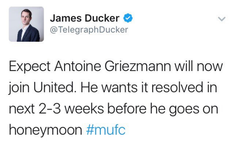Click the word weeks in the tweet
This screenshot has height=146, width=234.
(x=84, y=109)
